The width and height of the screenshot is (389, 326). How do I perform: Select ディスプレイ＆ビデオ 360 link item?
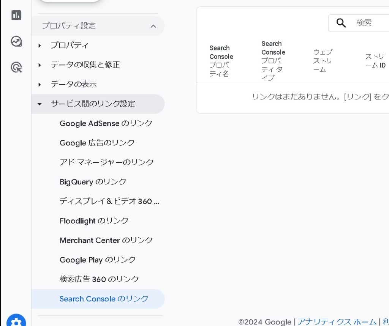click(x=109, y=201)
